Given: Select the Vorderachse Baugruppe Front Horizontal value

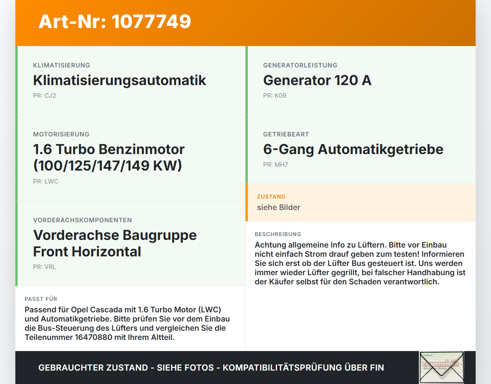Looking at the screenshot, I should [x=115, y=243].
